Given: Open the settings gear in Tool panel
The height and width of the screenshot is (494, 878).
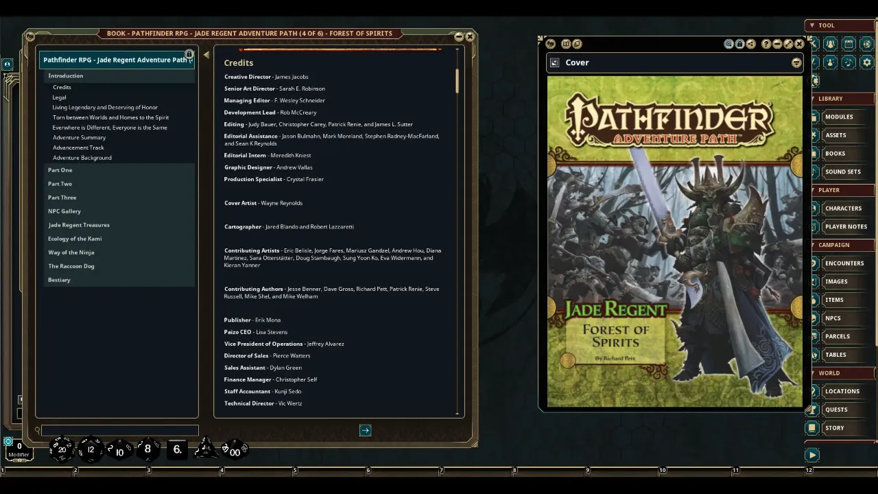Looking at the screenshot, I should tap(867, 62).
